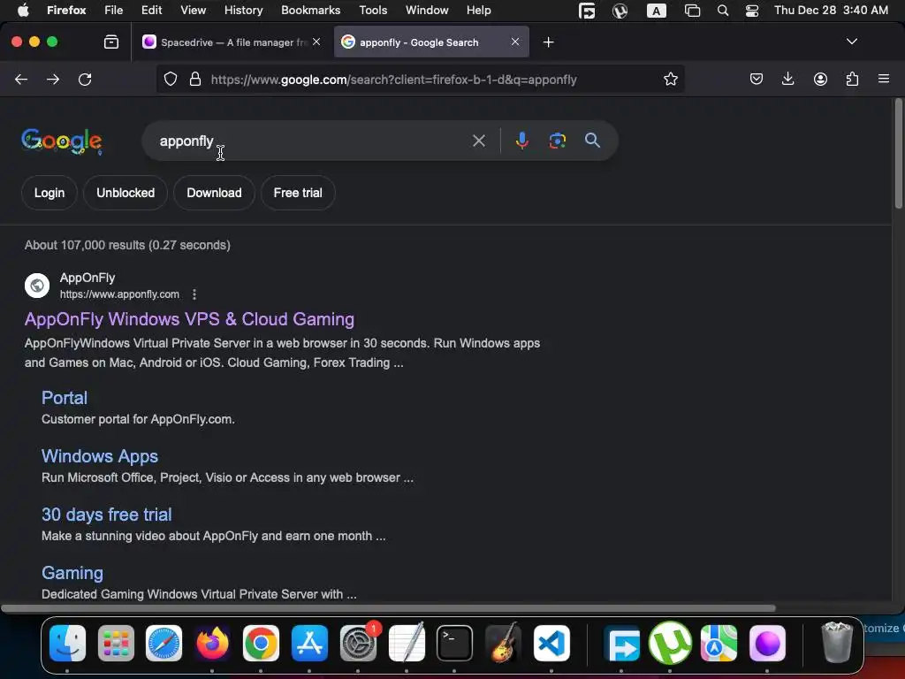Open more options for AppOnFly result

(x=194, y=294)
